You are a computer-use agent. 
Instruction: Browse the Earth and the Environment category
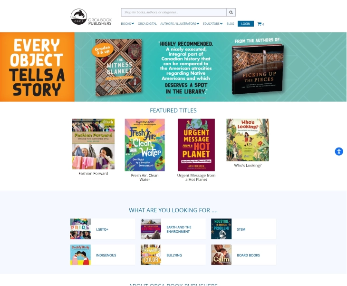click(173, 229)
